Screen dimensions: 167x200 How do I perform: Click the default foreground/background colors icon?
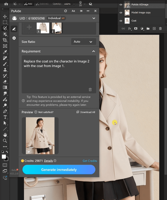(3, 152)
